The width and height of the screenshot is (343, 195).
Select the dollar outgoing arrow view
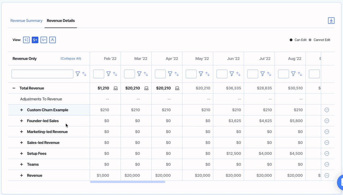click(44, 40)
